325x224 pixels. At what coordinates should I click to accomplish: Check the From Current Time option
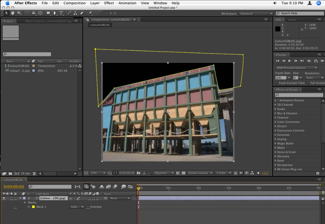(x=277, y=83)
